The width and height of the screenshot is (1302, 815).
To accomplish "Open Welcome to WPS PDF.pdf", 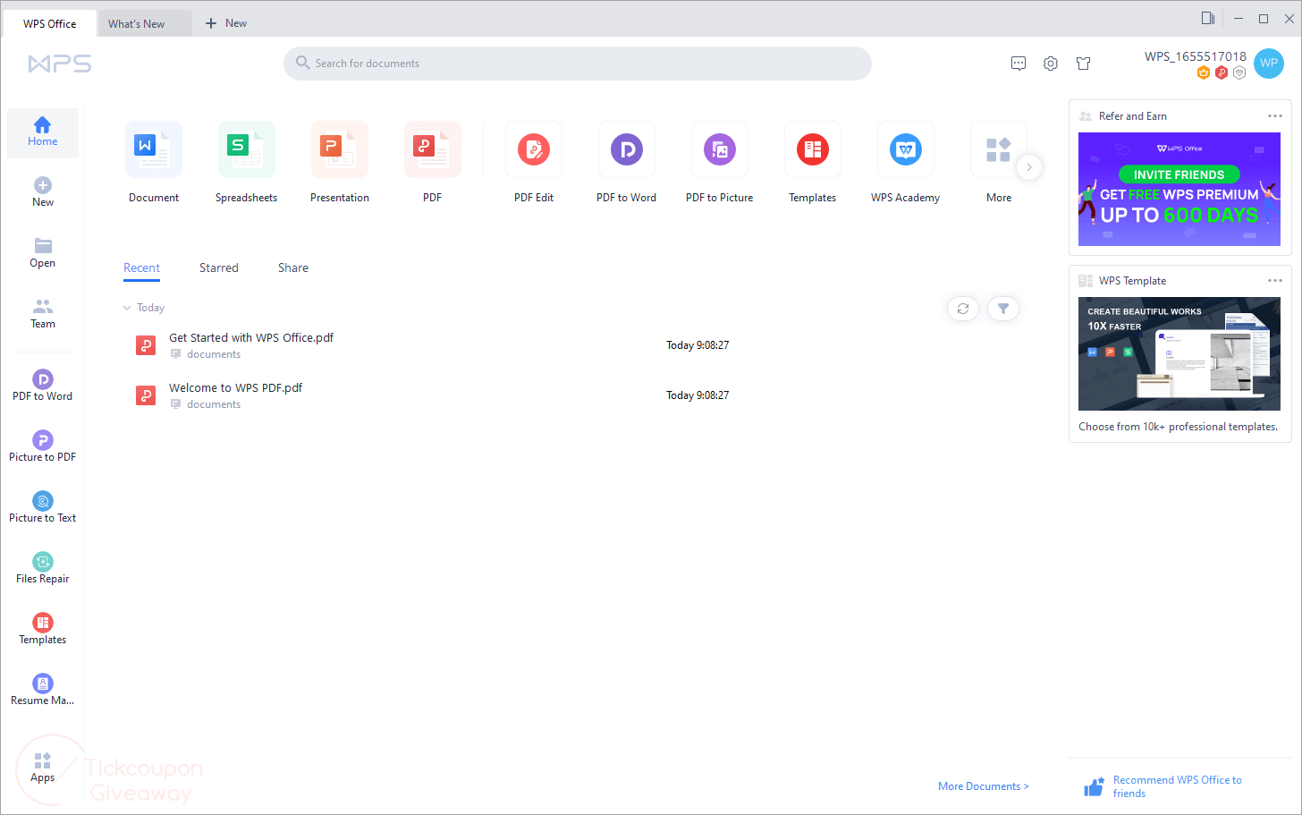I will pos(236,388).
